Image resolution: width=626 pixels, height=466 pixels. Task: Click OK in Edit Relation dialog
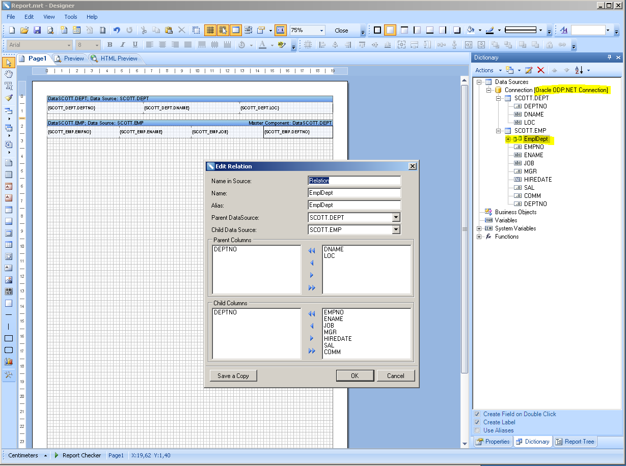355,376
